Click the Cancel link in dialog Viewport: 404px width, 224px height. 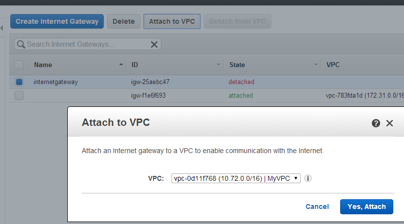[x=317, y=207]
